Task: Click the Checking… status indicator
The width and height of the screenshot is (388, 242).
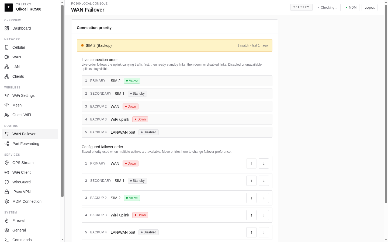Action: [x=328, y=8]
